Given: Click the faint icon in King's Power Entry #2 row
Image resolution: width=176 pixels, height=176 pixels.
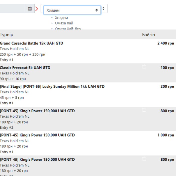Looking at the screenshot, I should (144, 110).
